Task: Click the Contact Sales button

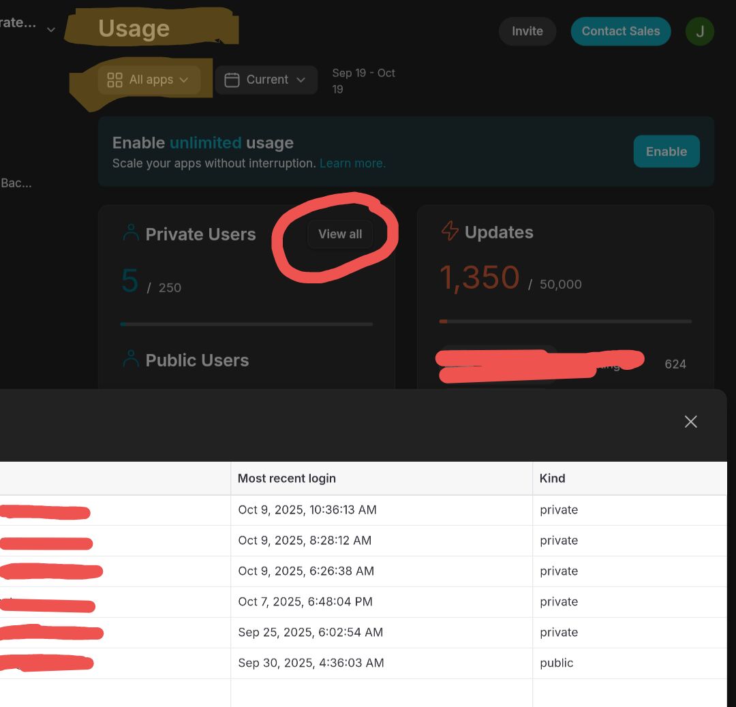Action: (x=620, y=31)
